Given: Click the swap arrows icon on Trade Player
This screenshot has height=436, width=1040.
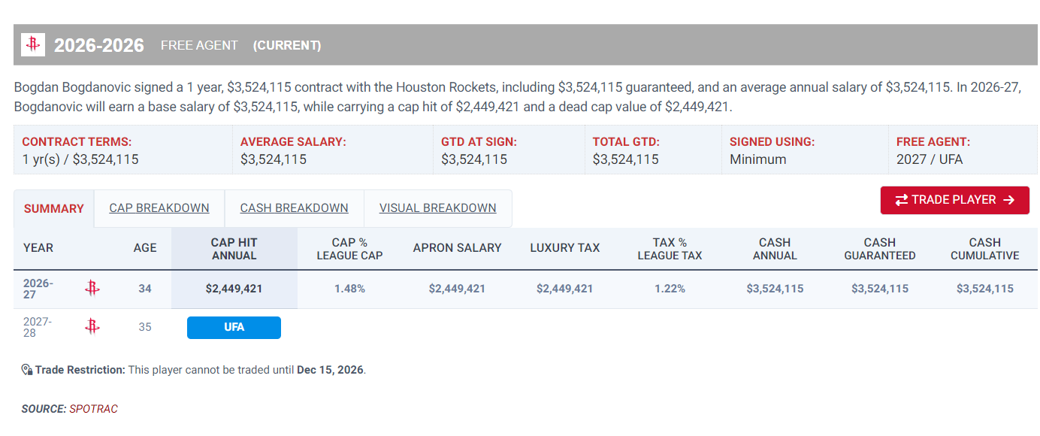Looking at the screenshot, I should pos(901,200).
